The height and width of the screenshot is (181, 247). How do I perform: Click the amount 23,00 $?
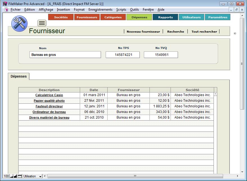tap(164, 95)
